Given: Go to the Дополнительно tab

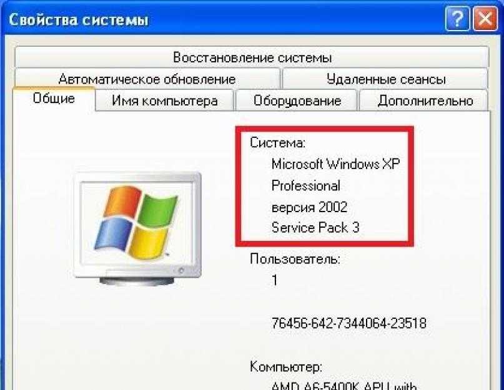Looking at the screenshot, I should tap(425, 101).
